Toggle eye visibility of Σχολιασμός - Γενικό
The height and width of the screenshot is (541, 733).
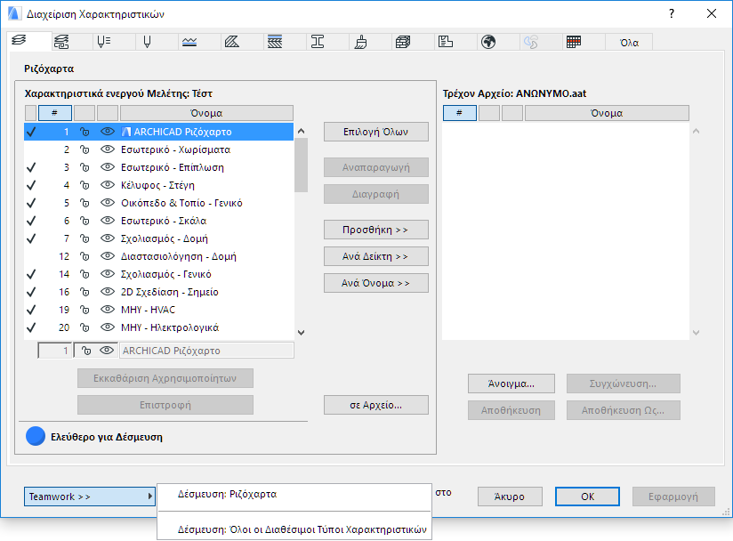pos(108,273)
